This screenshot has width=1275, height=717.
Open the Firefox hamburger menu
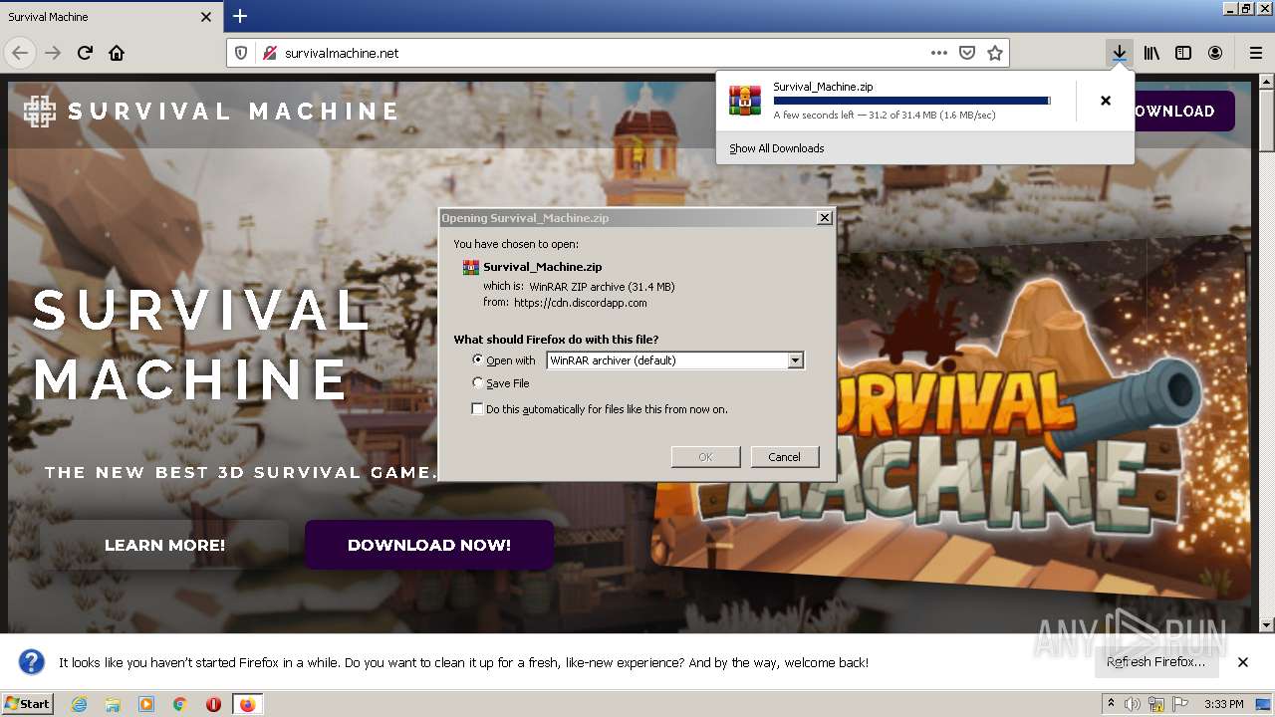[1255, 53]
